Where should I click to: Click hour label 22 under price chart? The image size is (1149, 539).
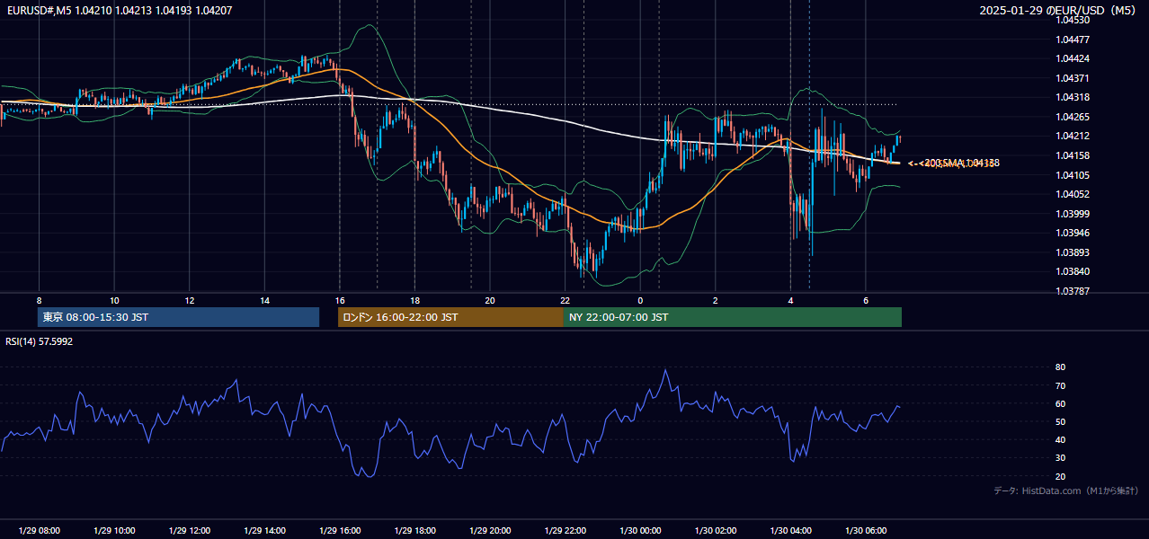(566, 300)
